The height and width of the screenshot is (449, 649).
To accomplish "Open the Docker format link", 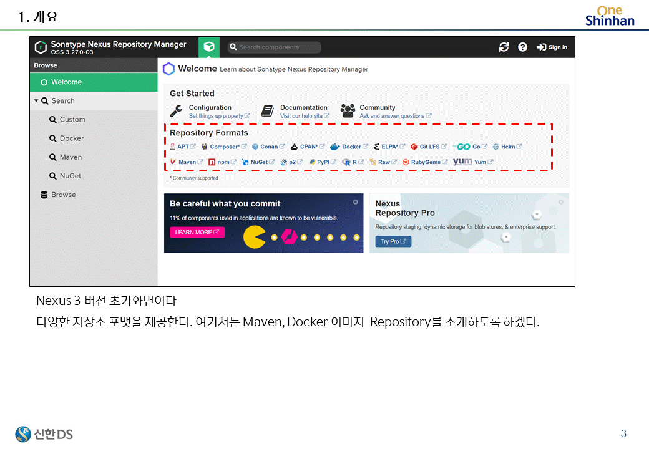I will click(x=349, y=147).
